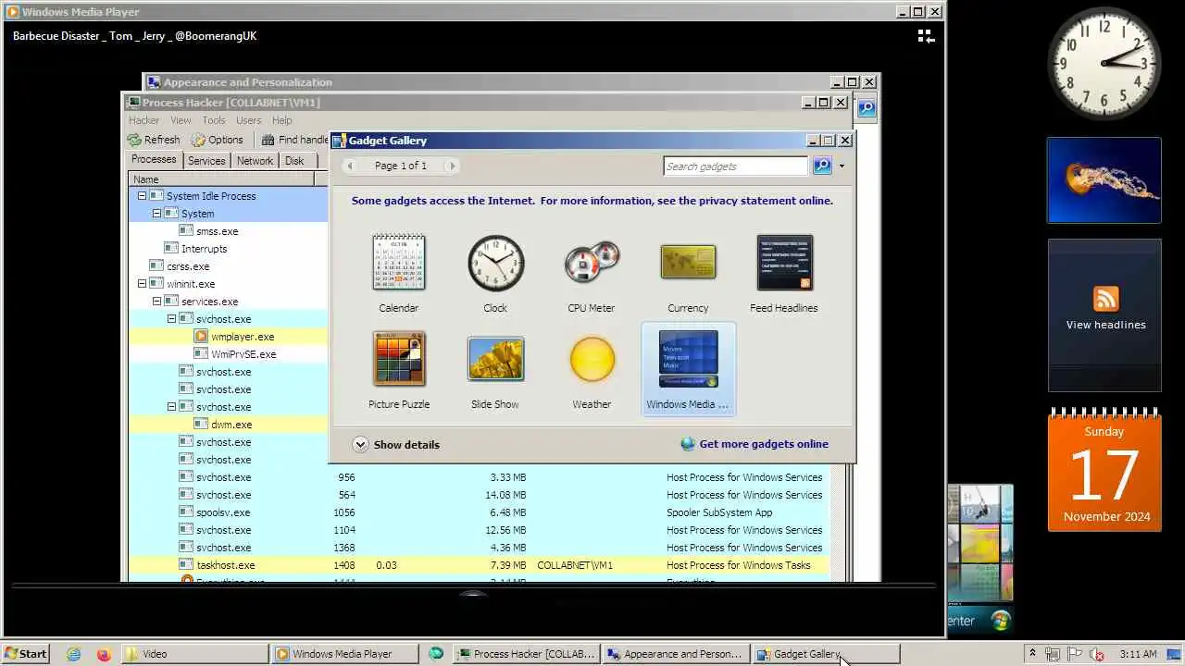Select the Calendar gadget in Gadget Gallery
The image size is (1185, 666).
pyautogui.click(x=398, y=273)
